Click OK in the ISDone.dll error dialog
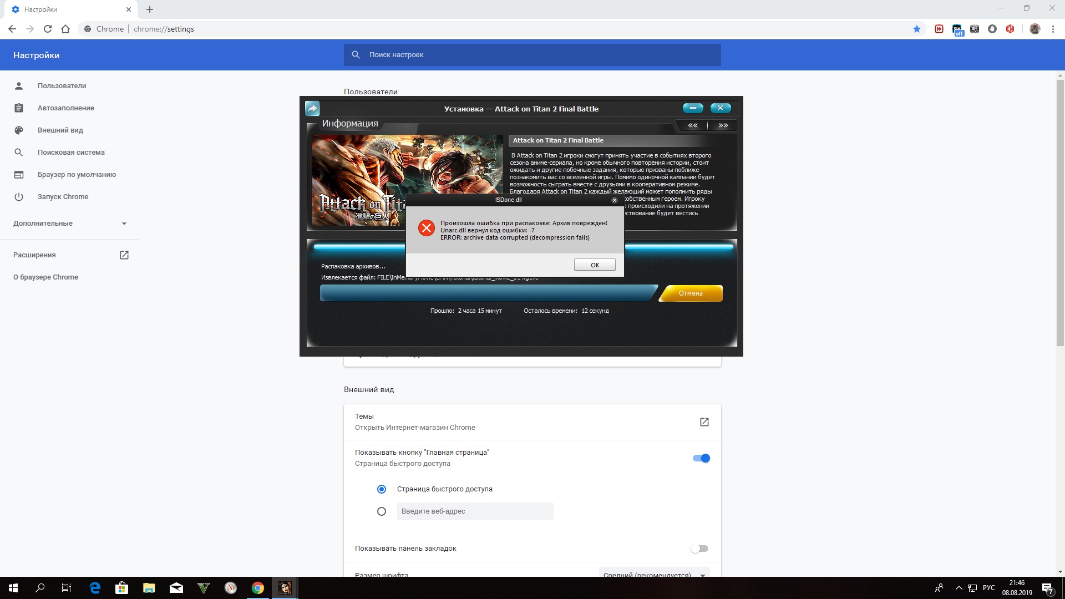 click(595, 265)
